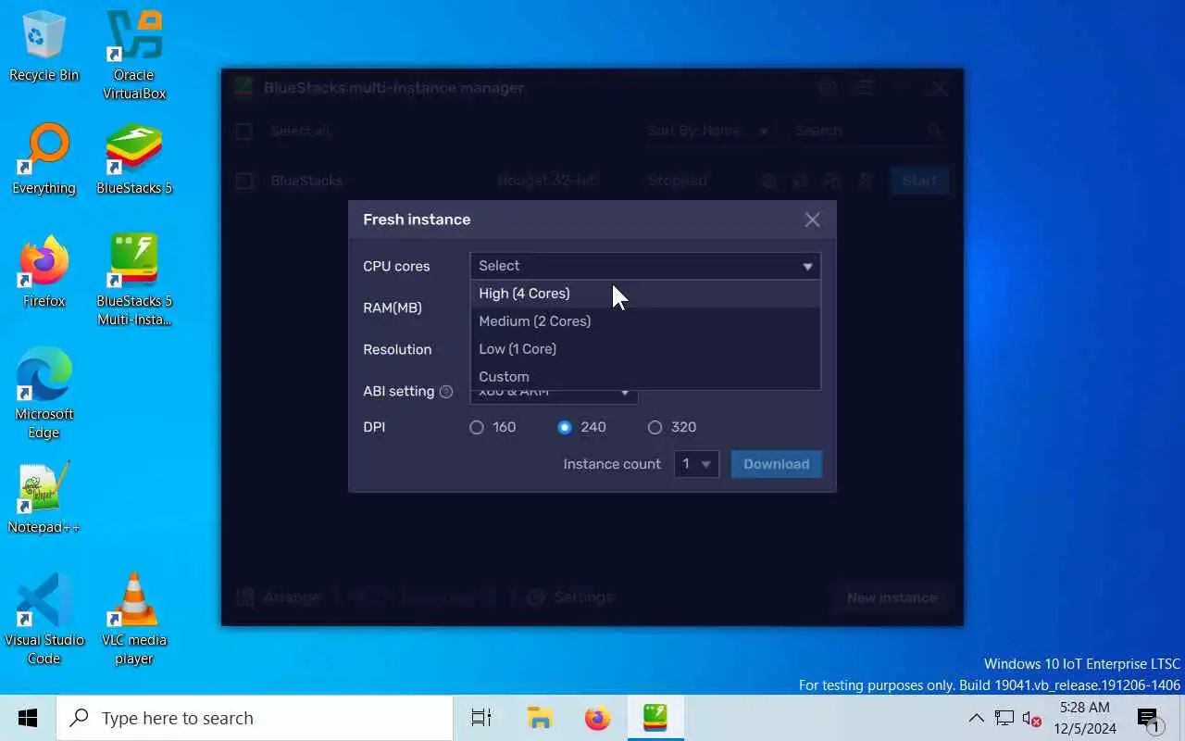This screenshot has width=1185, height=741.
Task: Open the Sort By Name dropdown
Action: [x=708, y=132]
